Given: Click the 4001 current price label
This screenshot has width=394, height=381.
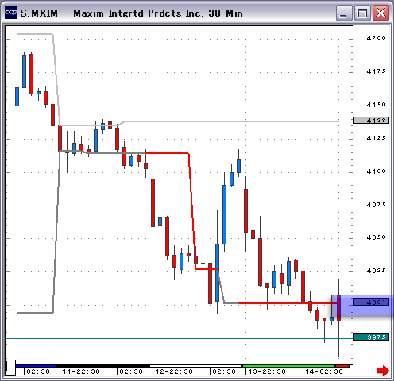Looking at the screenshot, I should pos(371,302).
